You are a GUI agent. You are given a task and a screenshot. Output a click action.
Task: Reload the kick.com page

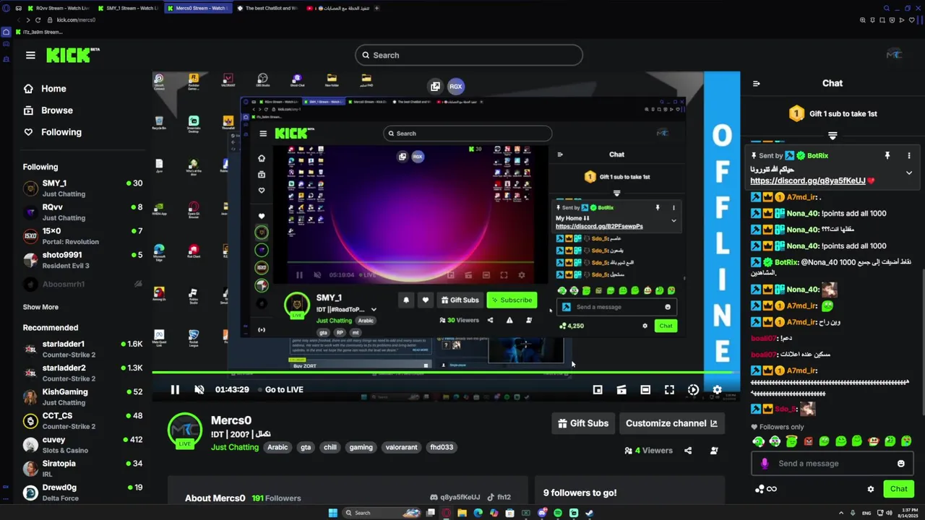point(39,20)
